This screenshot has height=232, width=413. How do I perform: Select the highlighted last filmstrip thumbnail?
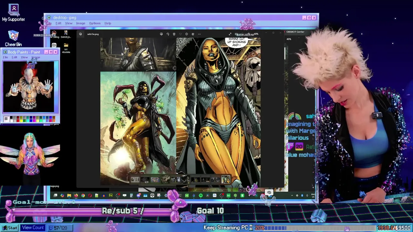(226, 179)
